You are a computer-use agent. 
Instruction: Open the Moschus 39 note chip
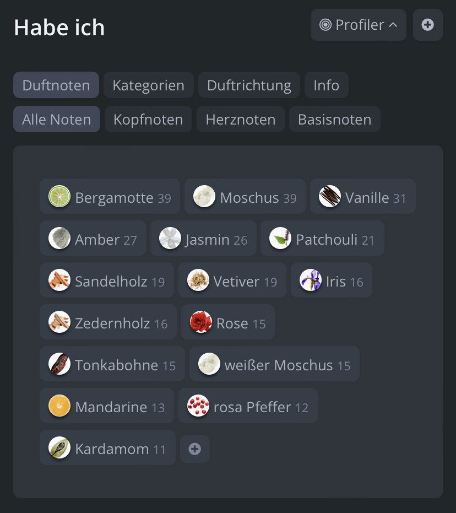tap(245, 196)
